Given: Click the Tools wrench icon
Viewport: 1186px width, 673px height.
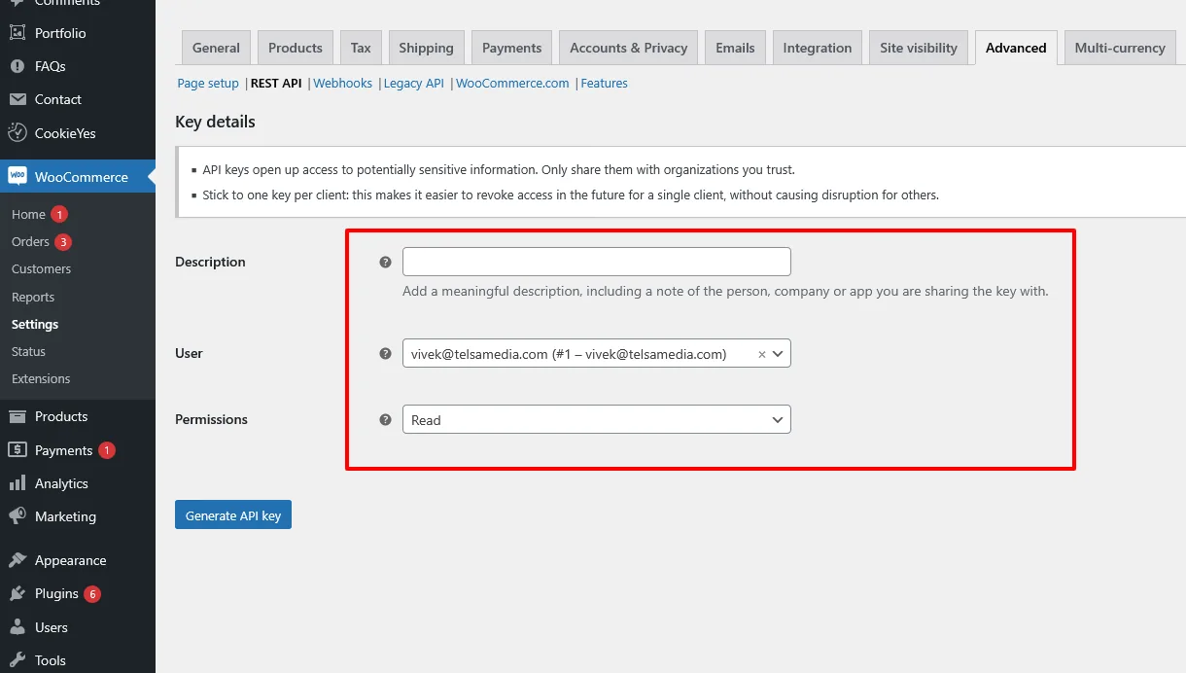Looking at the screenshot, I should pos(17,660).
